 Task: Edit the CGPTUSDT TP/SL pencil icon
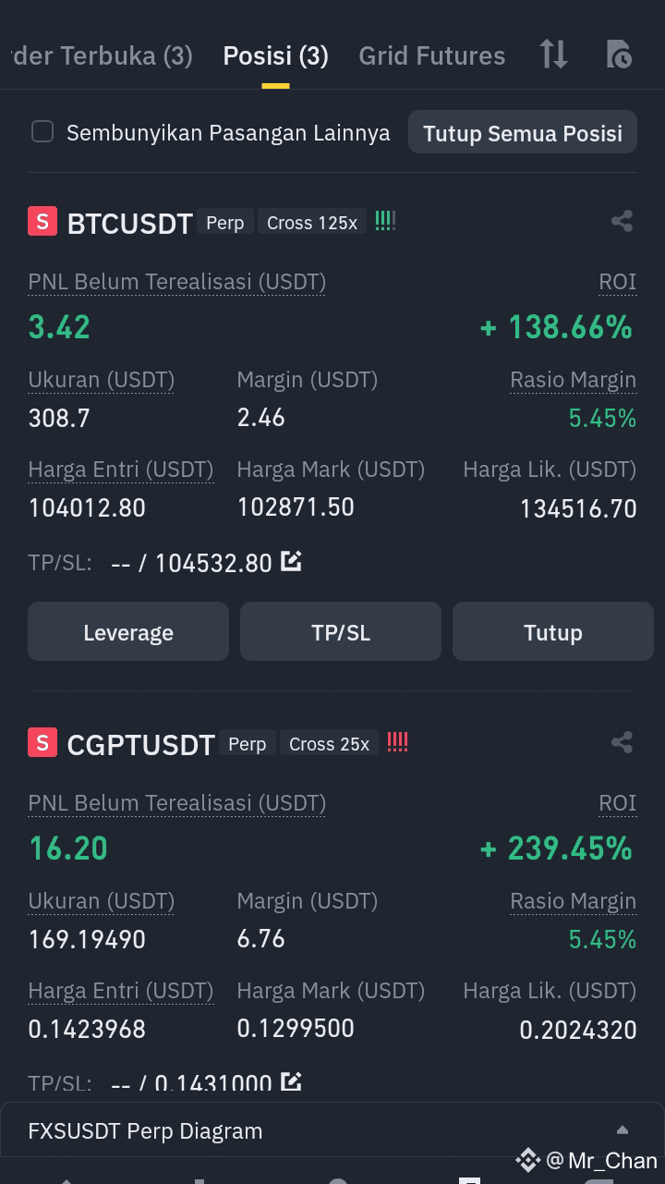(291, 1080)
